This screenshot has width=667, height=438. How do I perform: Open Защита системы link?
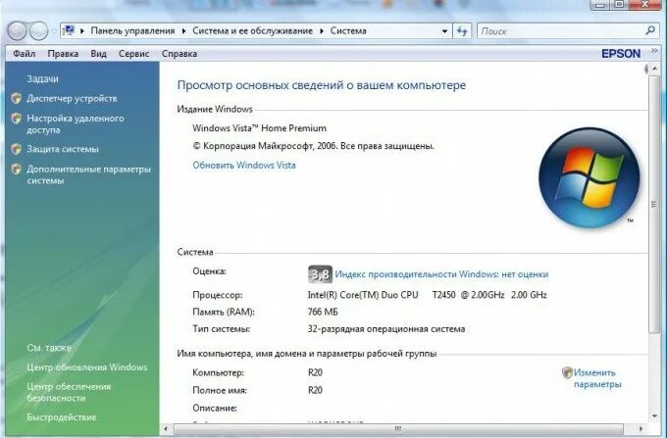point(63,149)
